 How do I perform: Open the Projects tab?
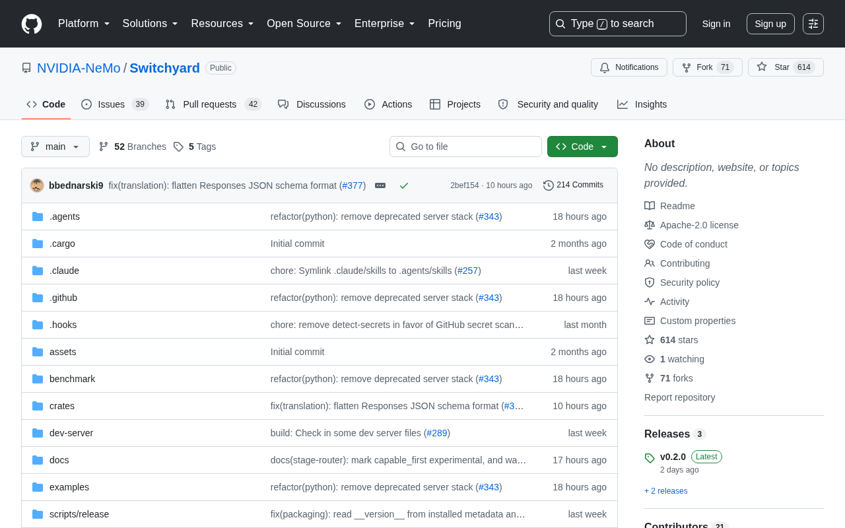455,104
